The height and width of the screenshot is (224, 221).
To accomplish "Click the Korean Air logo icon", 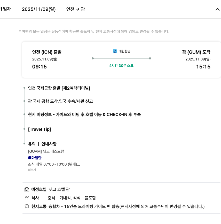I will 115,51.
